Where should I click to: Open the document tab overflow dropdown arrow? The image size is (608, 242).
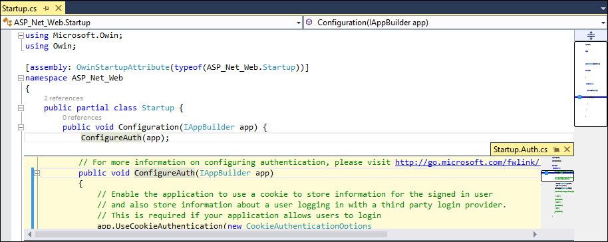click(603, 8)
